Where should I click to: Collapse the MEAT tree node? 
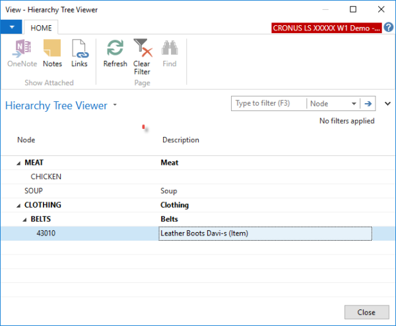(18, 163)
